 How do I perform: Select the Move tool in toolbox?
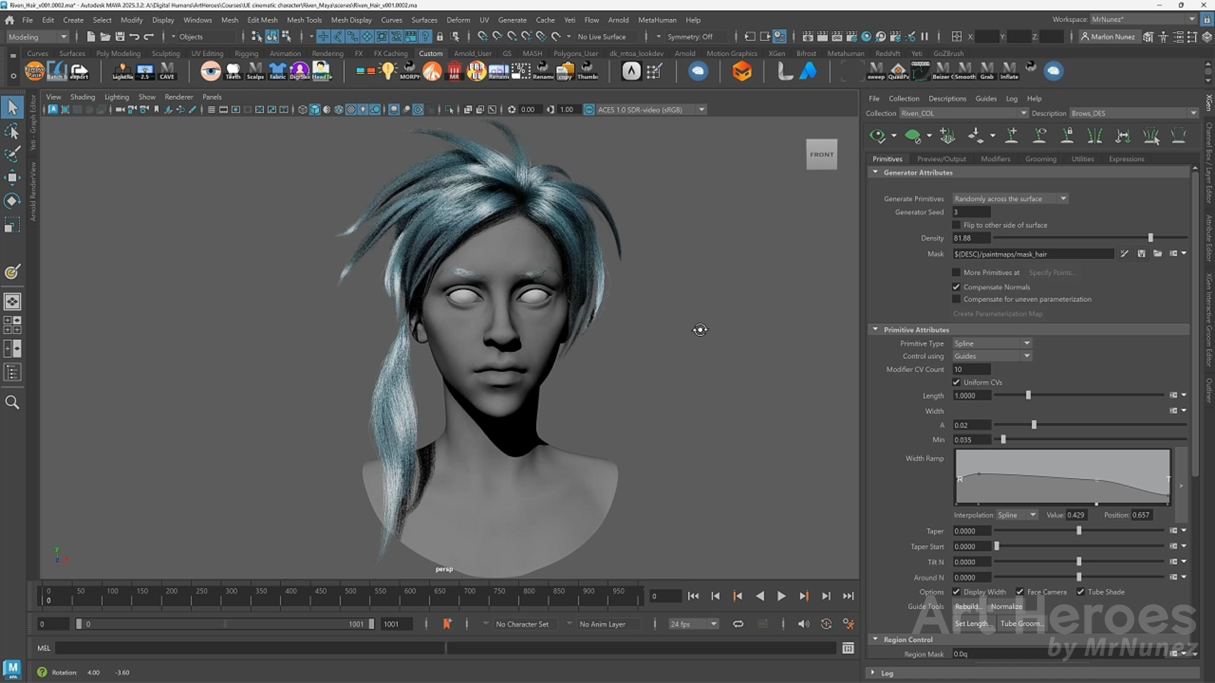click(x=12, y=178)
